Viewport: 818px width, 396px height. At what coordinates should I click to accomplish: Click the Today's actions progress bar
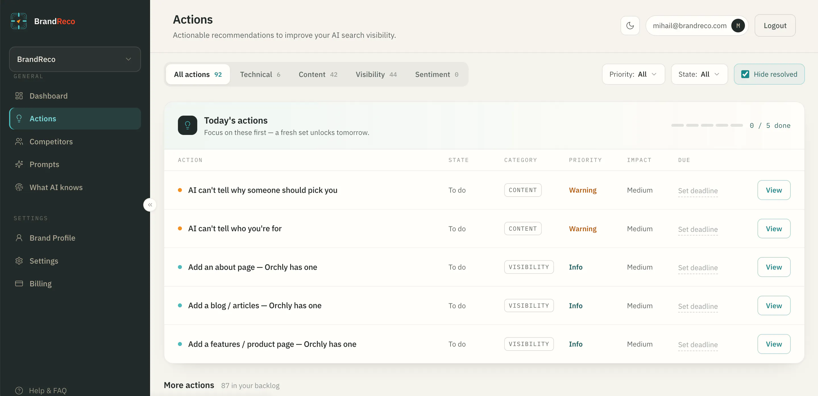pos(707,125)
